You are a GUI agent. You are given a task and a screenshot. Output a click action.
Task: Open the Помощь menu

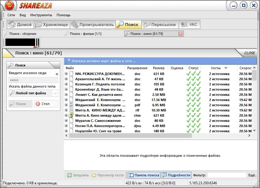point(64,15)
